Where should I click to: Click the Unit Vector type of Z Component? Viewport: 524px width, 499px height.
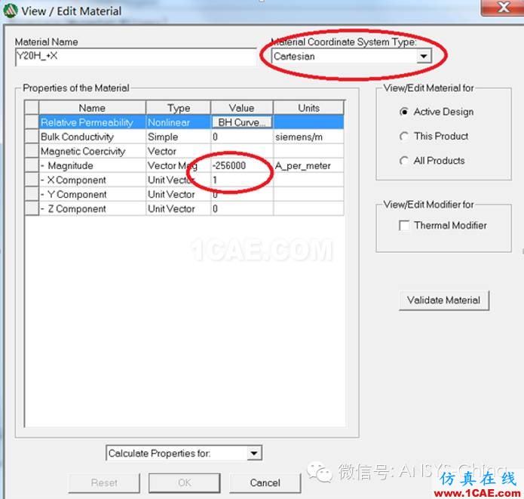tap(178, 209)
